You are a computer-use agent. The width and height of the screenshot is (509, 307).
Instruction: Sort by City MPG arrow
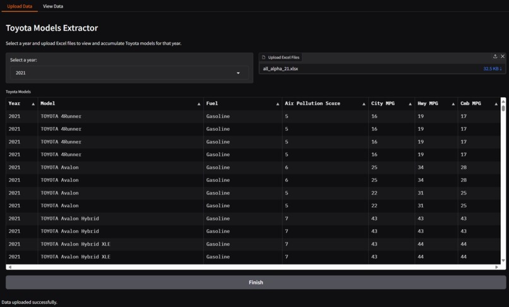coord(410,104)
